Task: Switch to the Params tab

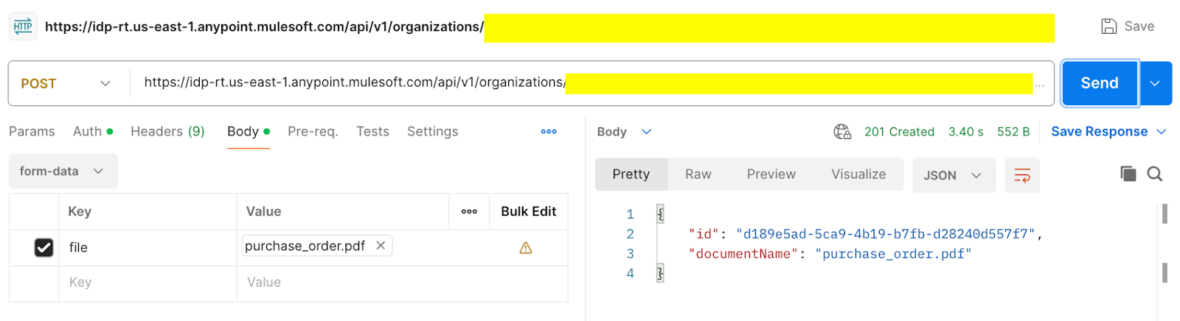Action: point(32,131)
